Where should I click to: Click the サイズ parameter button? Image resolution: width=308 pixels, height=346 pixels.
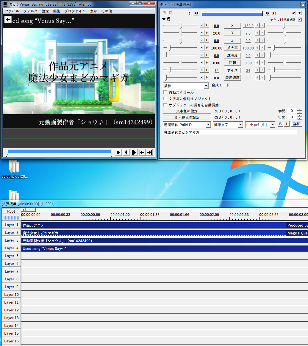pyautogui.click(x=232, y=70)
